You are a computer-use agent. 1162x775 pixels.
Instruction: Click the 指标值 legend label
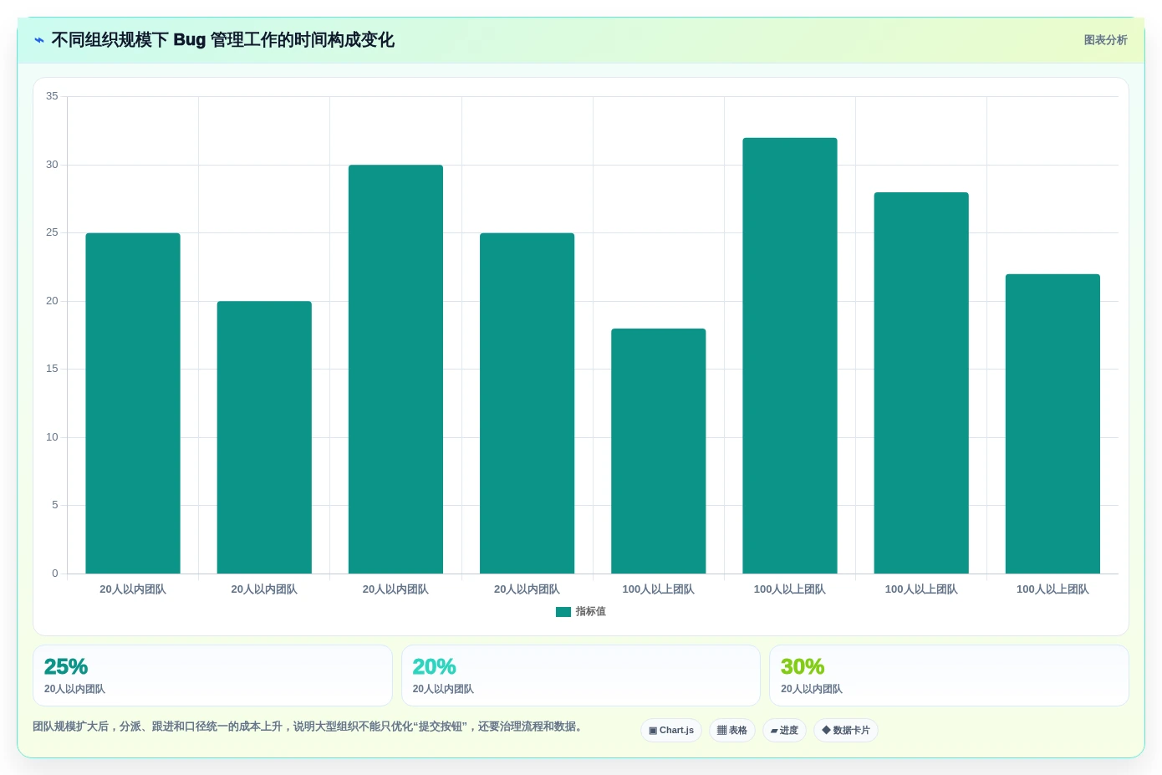pos(590,612)
